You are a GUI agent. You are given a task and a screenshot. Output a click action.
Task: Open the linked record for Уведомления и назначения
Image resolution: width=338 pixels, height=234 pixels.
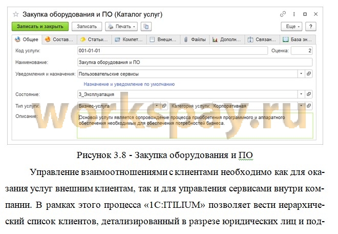(309, 74)
